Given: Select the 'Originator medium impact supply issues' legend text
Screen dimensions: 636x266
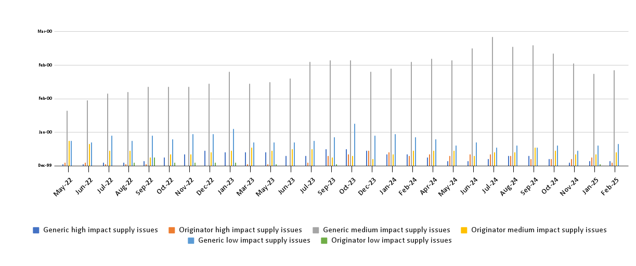Looking at the screenshot, I should 539,230.
